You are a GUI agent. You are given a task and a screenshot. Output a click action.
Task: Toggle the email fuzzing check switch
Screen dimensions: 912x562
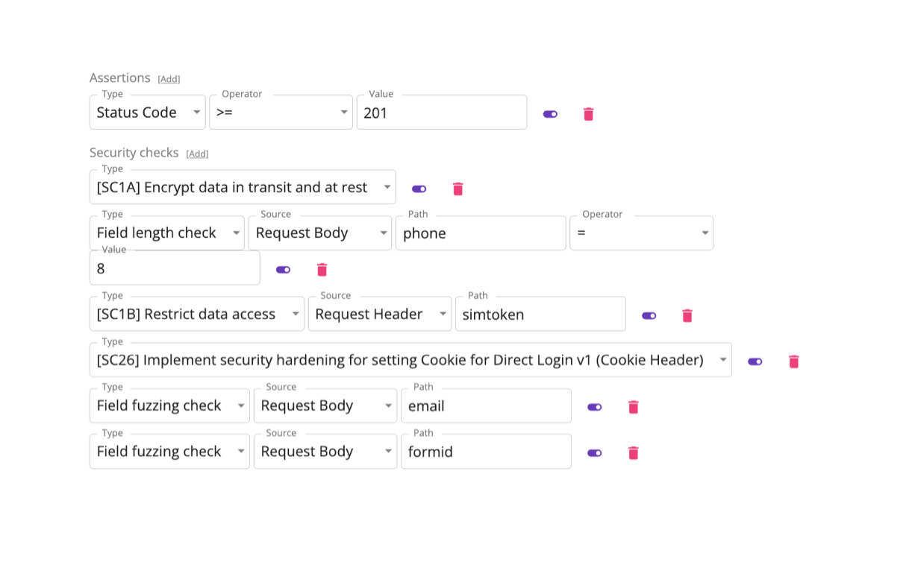click(594, 407)
